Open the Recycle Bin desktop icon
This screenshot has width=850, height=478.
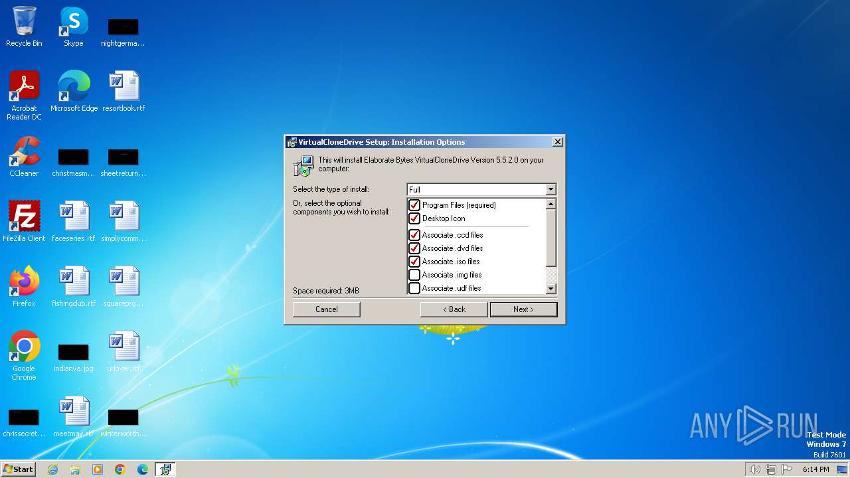[24, 27]
